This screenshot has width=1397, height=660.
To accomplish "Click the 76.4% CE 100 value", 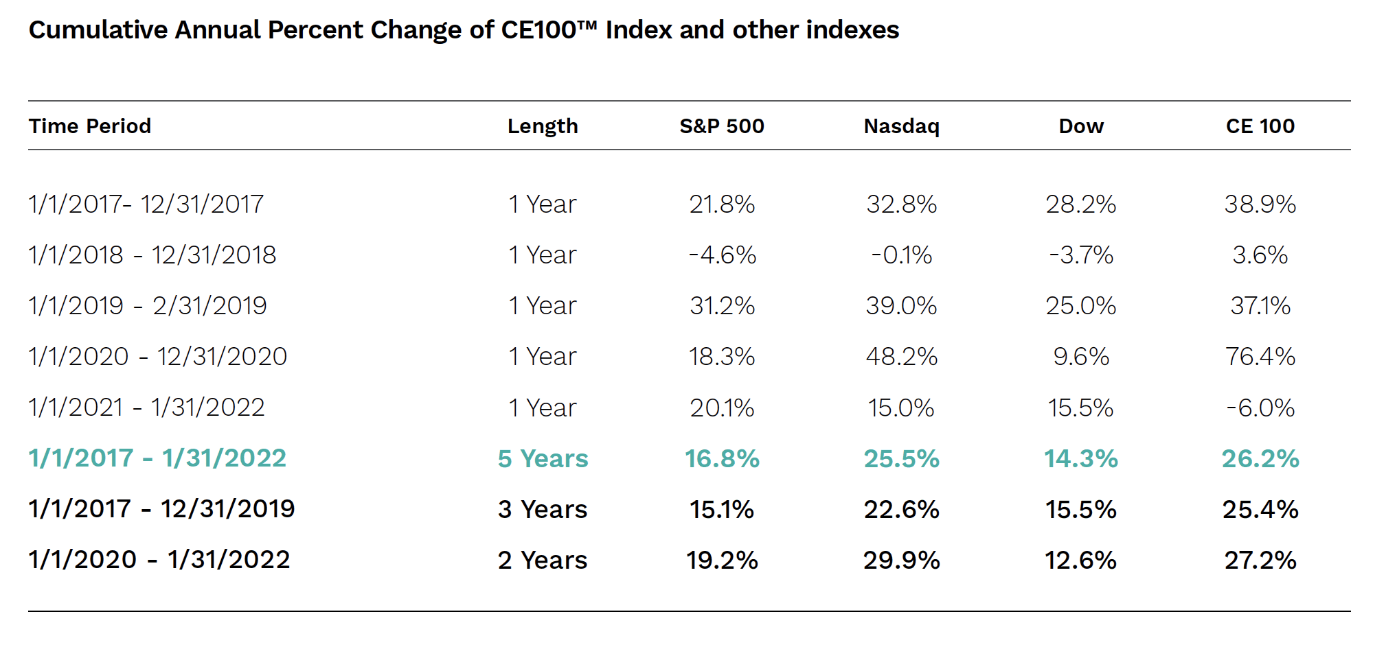I will point(1260,357).
